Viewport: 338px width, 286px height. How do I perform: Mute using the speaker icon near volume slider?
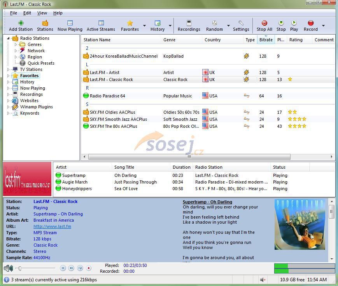[9, 268]
